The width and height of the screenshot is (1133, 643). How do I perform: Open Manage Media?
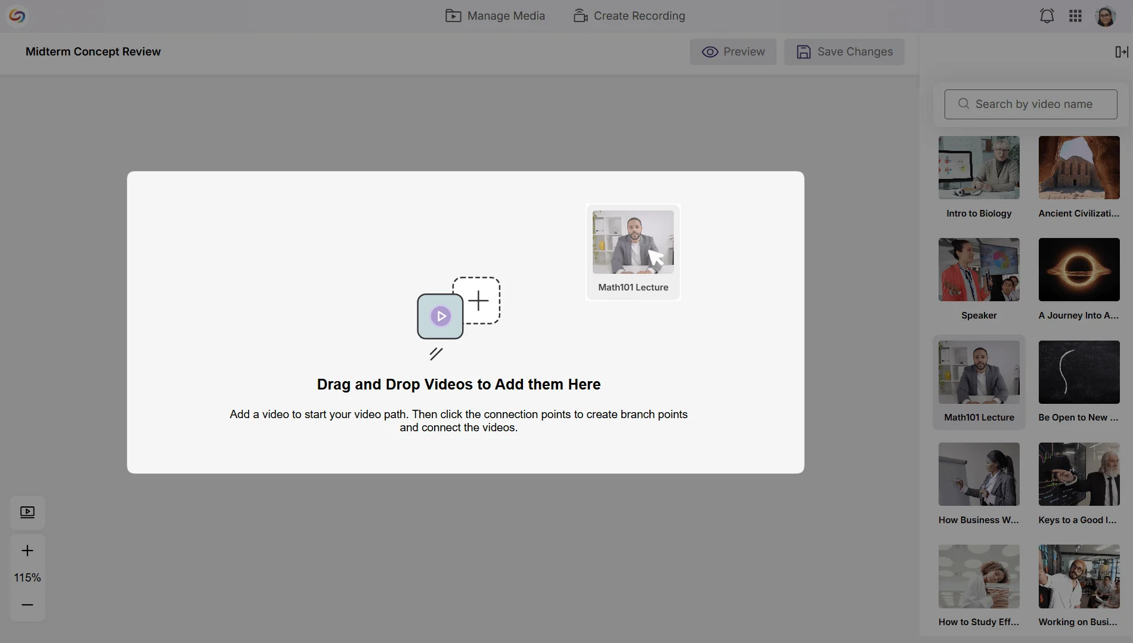pyautogui.click(x=495, y=16)
